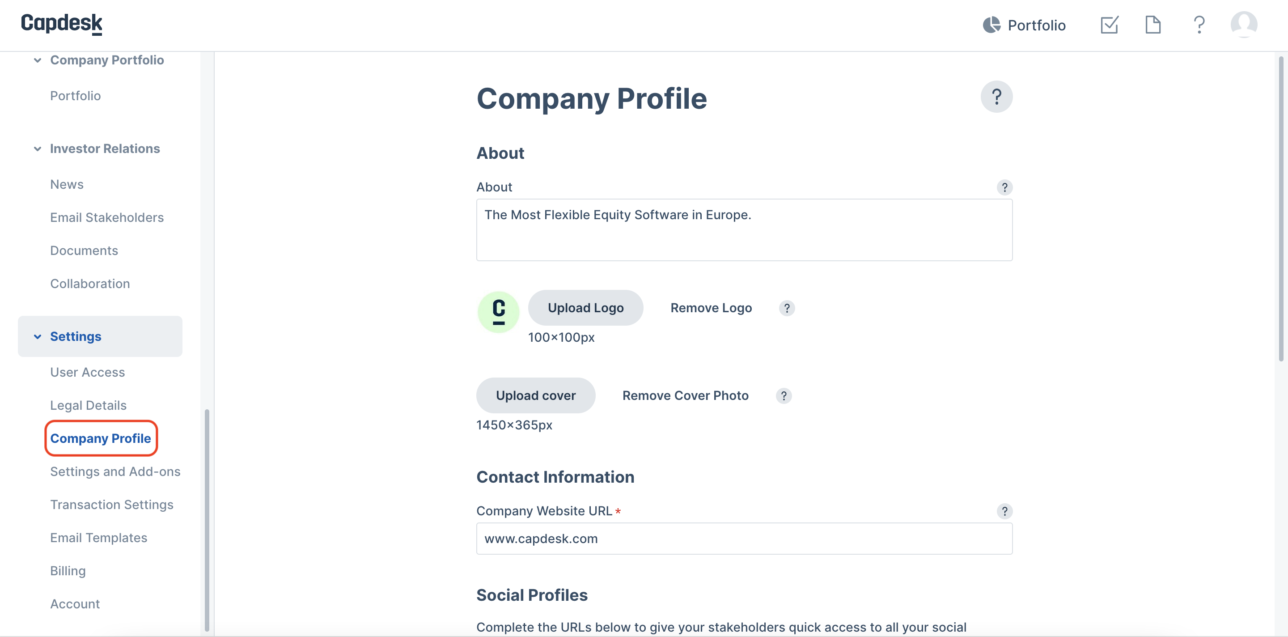Viewport: 1288px width, 637px height.
Task: Click the Upload cover button
Action: click(535, 395)
